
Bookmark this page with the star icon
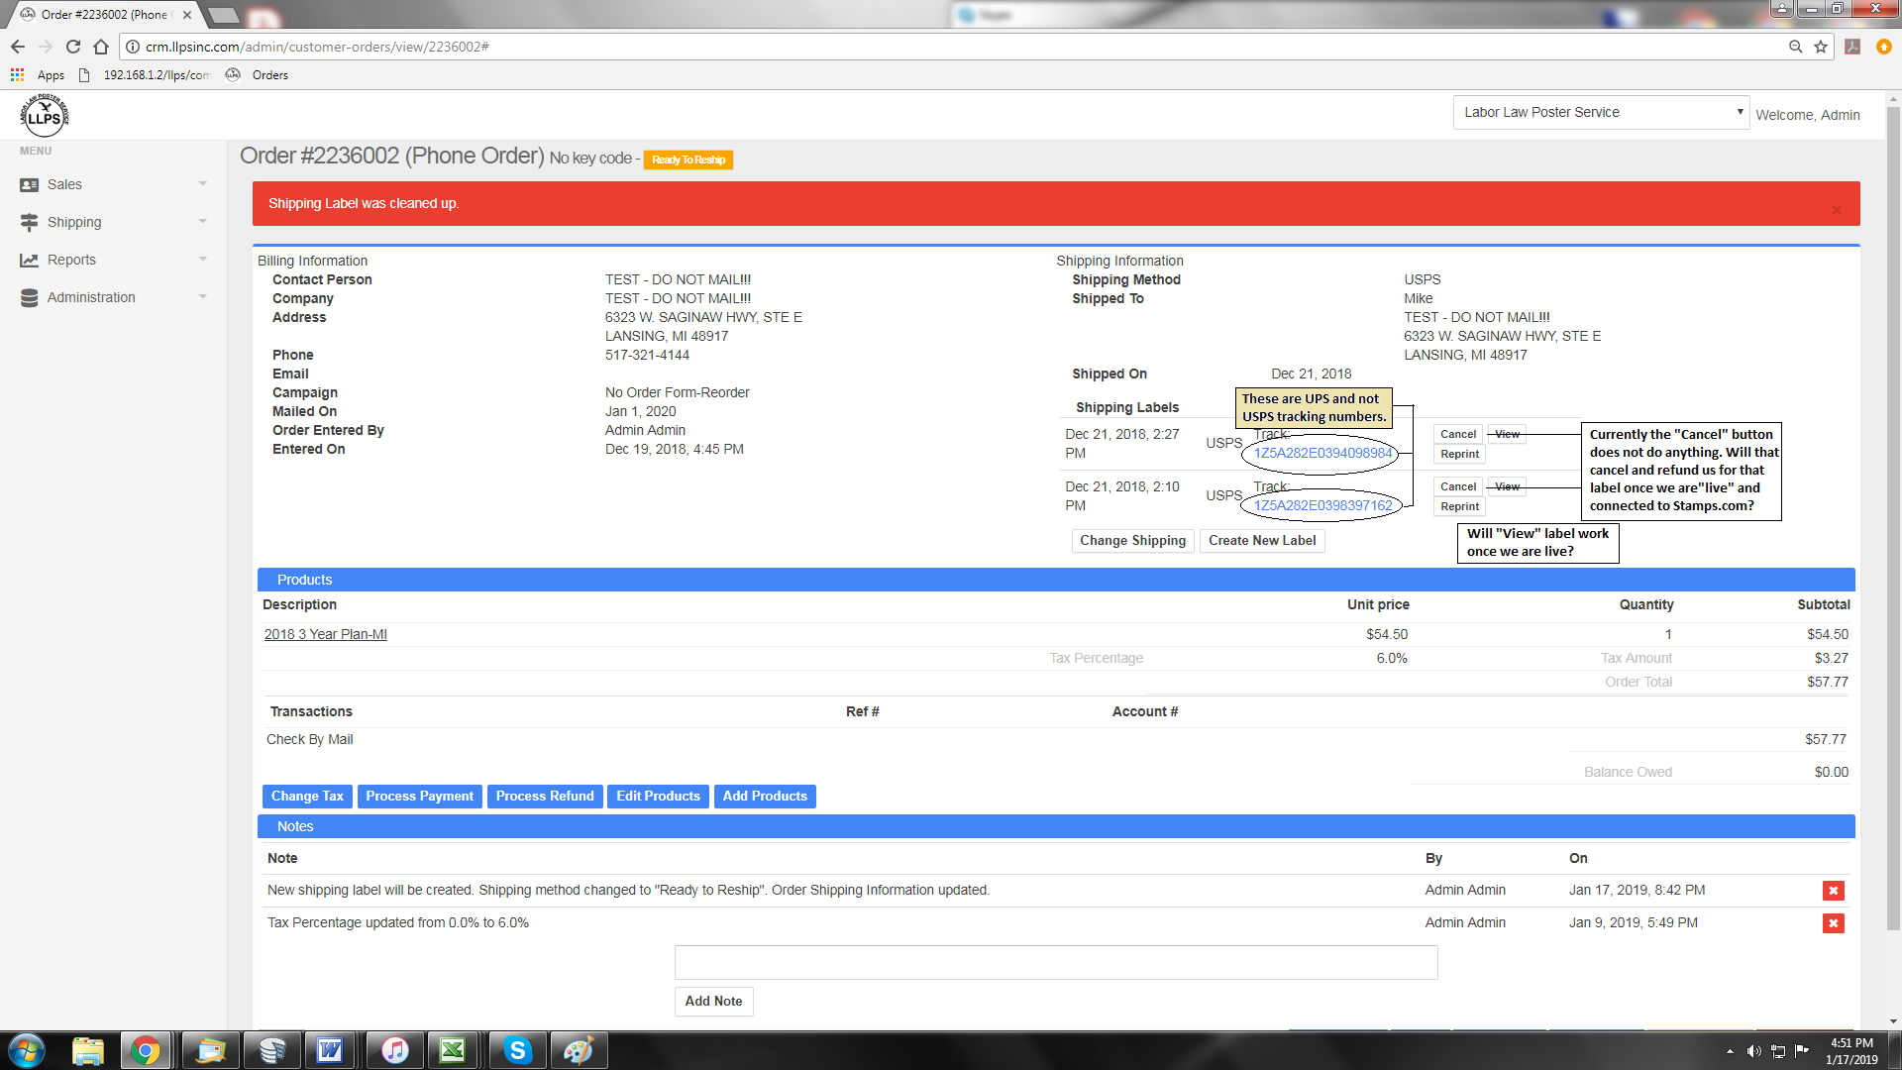pos(1821,47)
